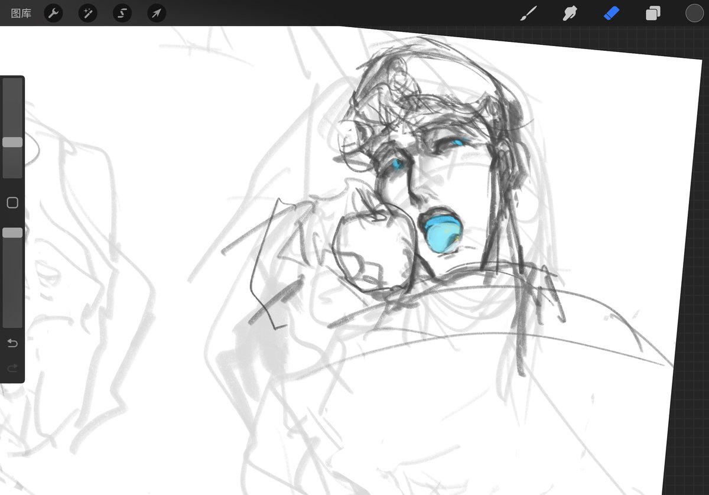The height and width of the screenshot is (495, 709).
Task: Redo the last undone stroke
Action: 12,369
